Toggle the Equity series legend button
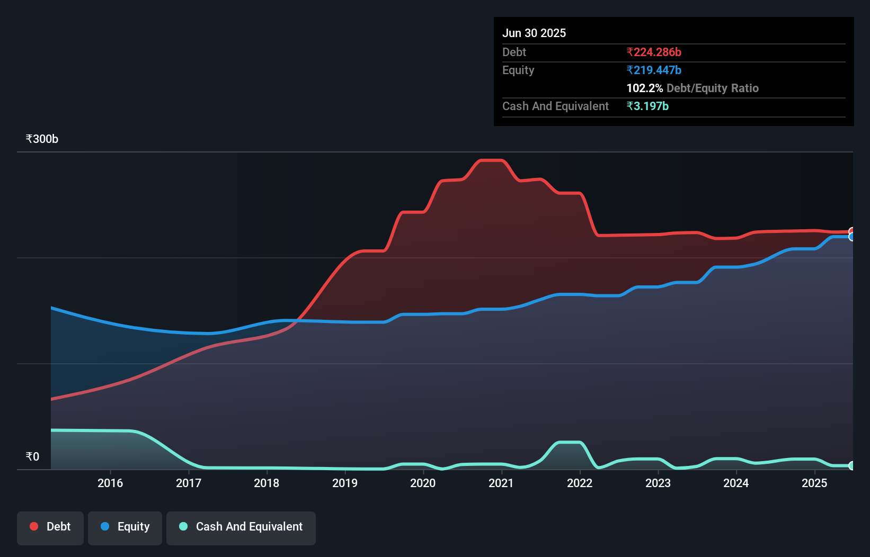 click(x=125, y=528)
